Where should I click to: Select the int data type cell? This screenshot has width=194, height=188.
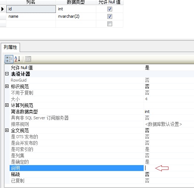[76, 9]
